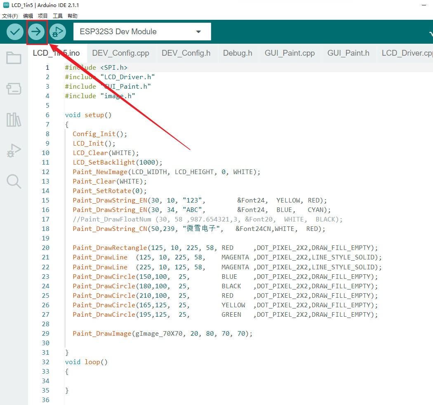Click <SPI.h> in the first include line
This screenshot has height=405, width=433.
[114, 68]
